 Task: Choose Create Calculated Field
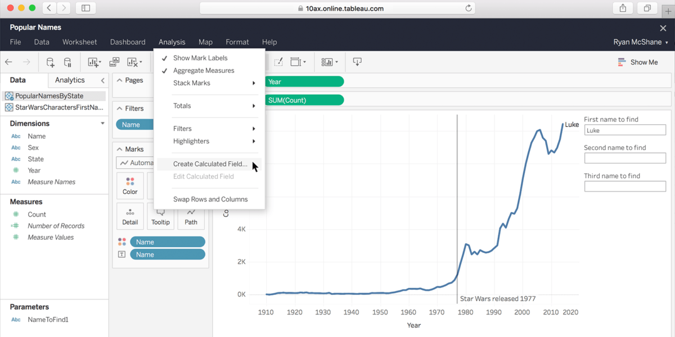[209, 163]
